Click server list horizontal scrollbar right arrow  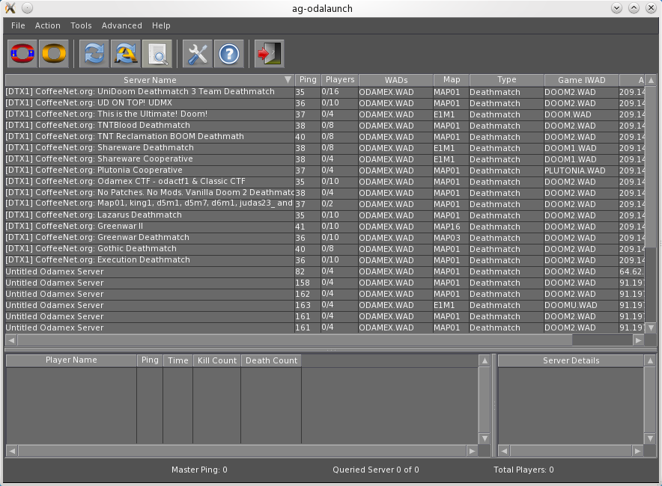tap(638, 340)
